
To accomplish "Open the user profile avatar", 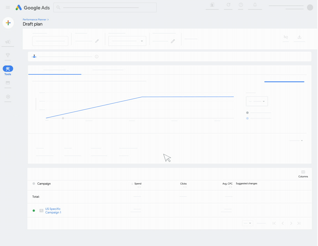I will click(310, 7).
